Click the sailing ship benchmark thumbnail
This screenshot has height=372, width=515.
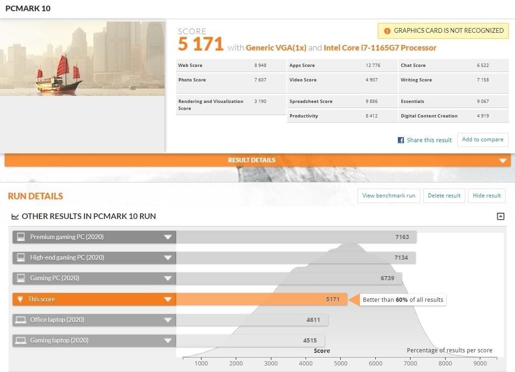tap(82, 58)
